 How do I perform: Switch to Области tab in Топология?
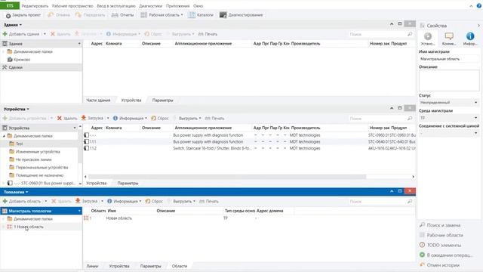tap(180, 266)
